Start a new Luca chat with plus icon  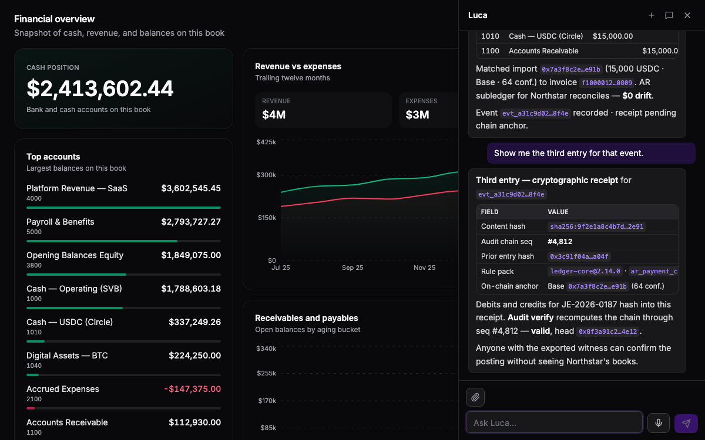652,15
